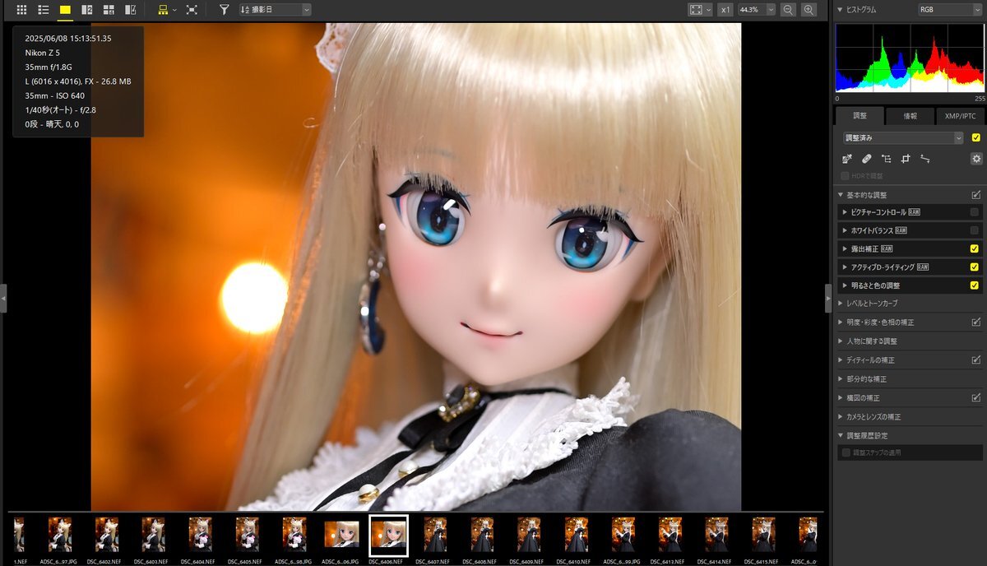The width and height of the screenshot is (987, 566).
Task: Open the 撮影日 sort order dropdown
Action: (x=275, y=10)
